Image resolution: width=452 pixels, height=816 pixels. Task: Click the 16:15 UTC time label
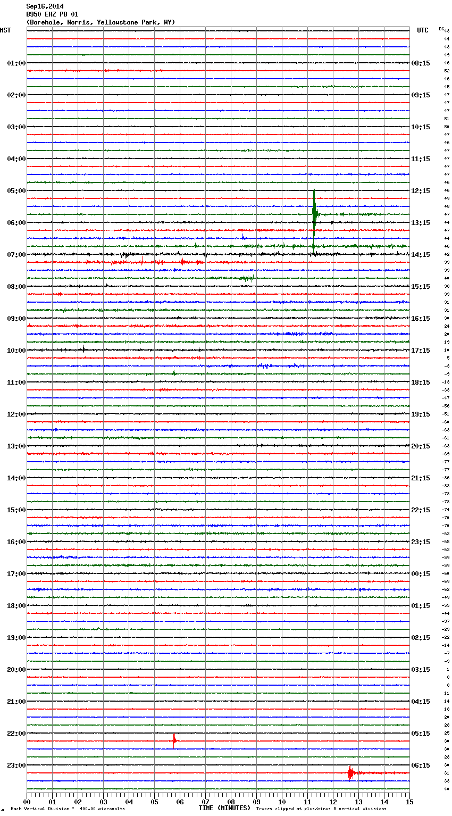[x=421, y=319]
